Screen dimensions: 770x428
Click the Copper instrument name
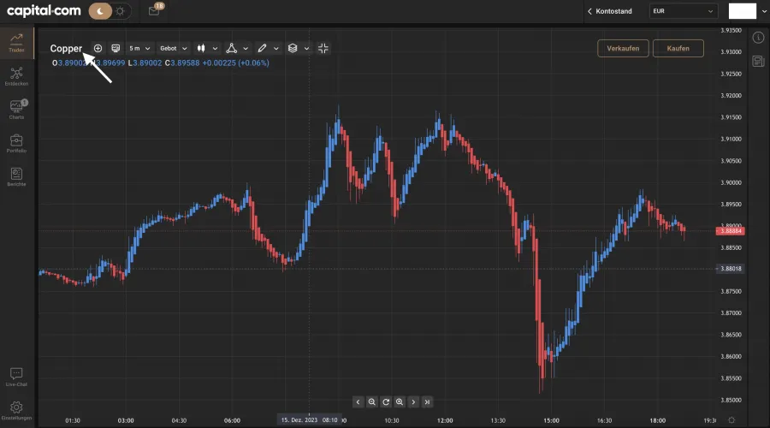click(66, 49)
